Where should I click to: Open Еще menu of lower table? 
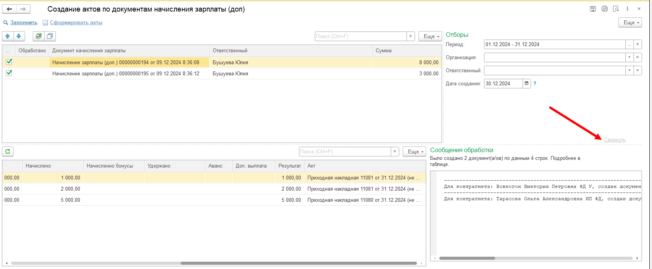[414, 151]
